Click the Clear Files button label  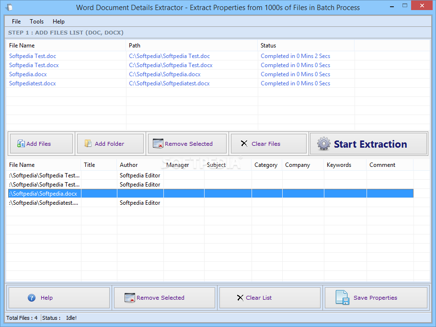click(266, 144)
